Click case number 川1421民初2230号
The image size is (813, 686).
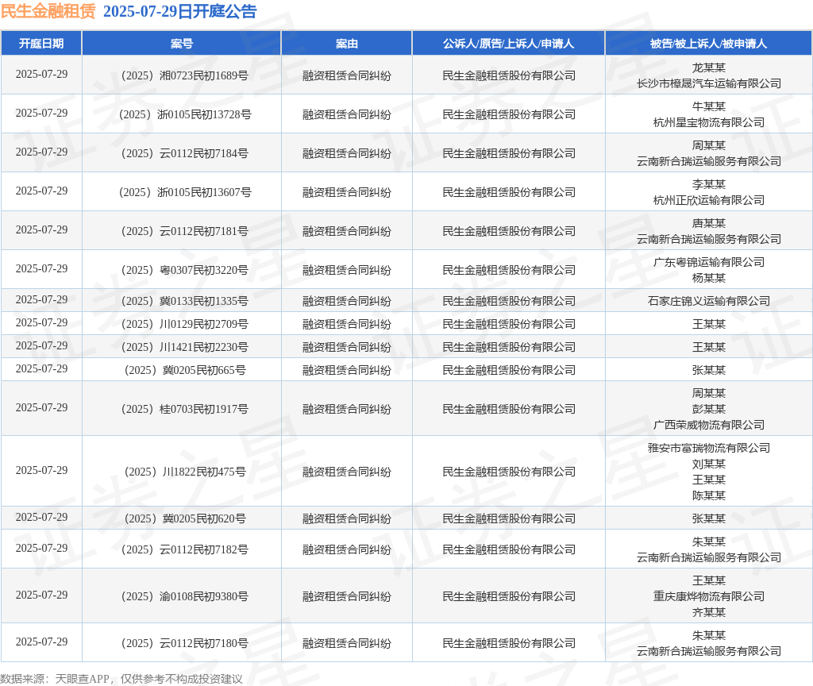point(184,347)
